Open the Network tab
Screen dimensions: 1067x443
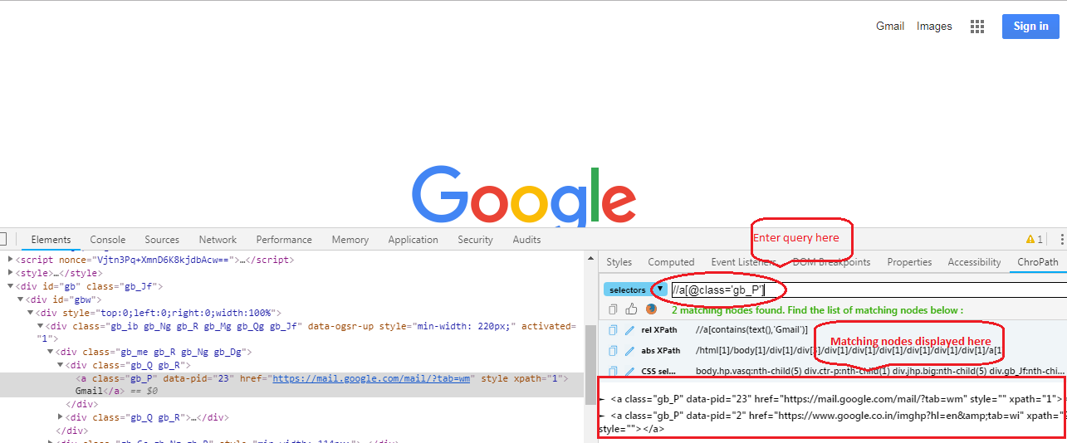coord(218,240)
